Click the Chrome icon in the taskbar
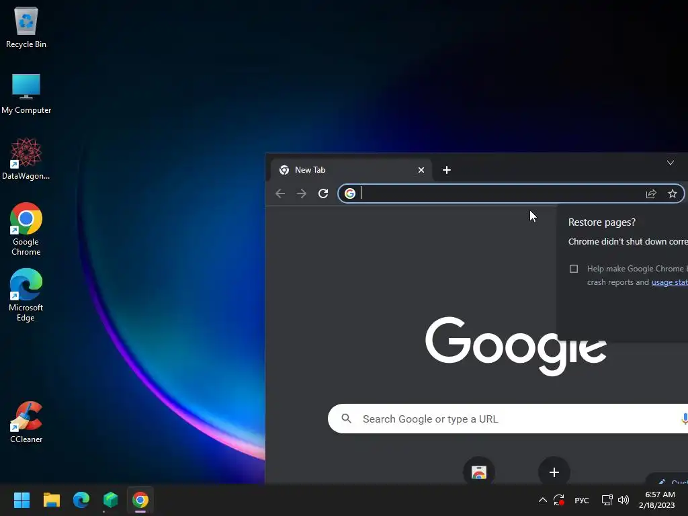 click(140, 500)
